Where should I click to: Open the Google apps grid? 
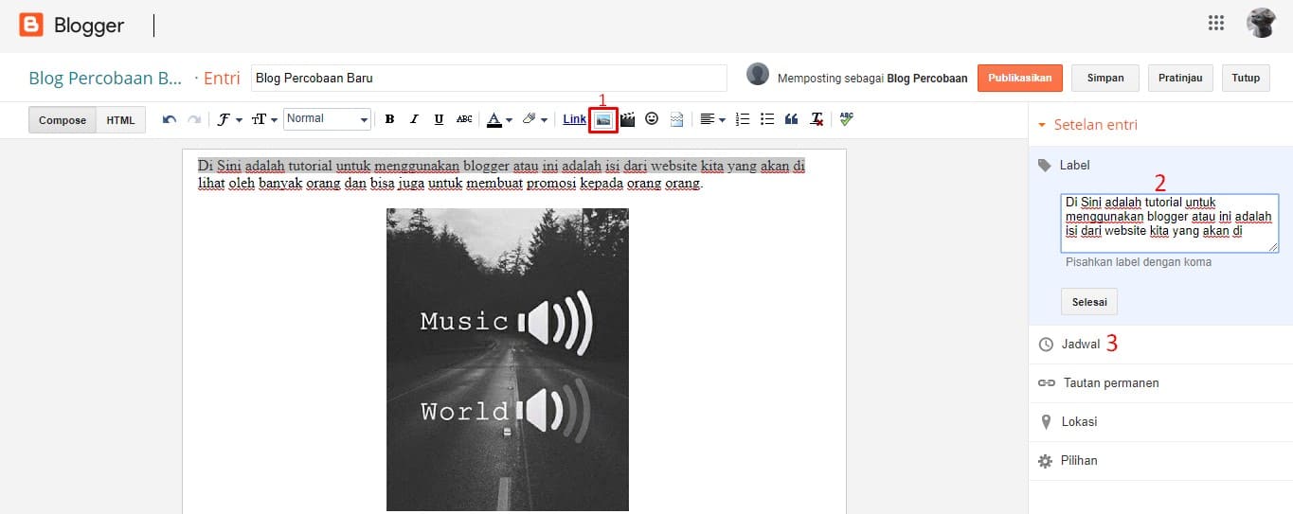click(x=1216, y=24)
